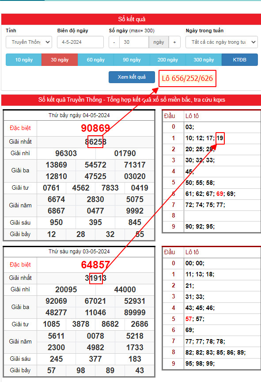Click the Lô 656/252/626 annotation box
The width and height of the screenshot is (261, 382).
187,78
